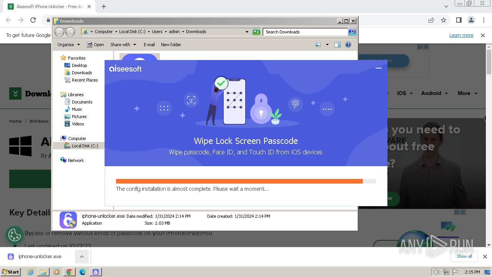Click the Back arrow in Downloads explorer
This screenshot has height=277, width=492.
tap(60, 32)
